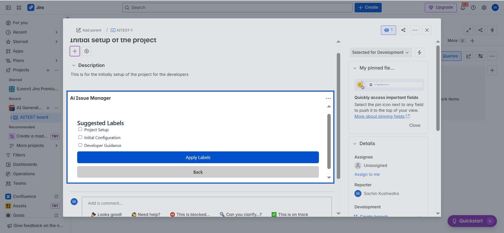Click the details sidebar scrollbar
The width and height of the screenshot is (504, 233).
[x=438, y=88]
